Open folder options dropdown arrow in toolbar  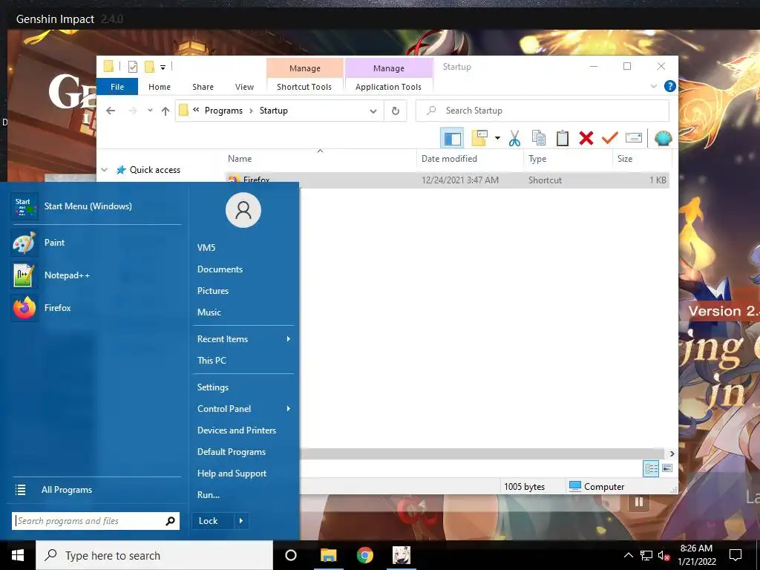click(497, 138)
